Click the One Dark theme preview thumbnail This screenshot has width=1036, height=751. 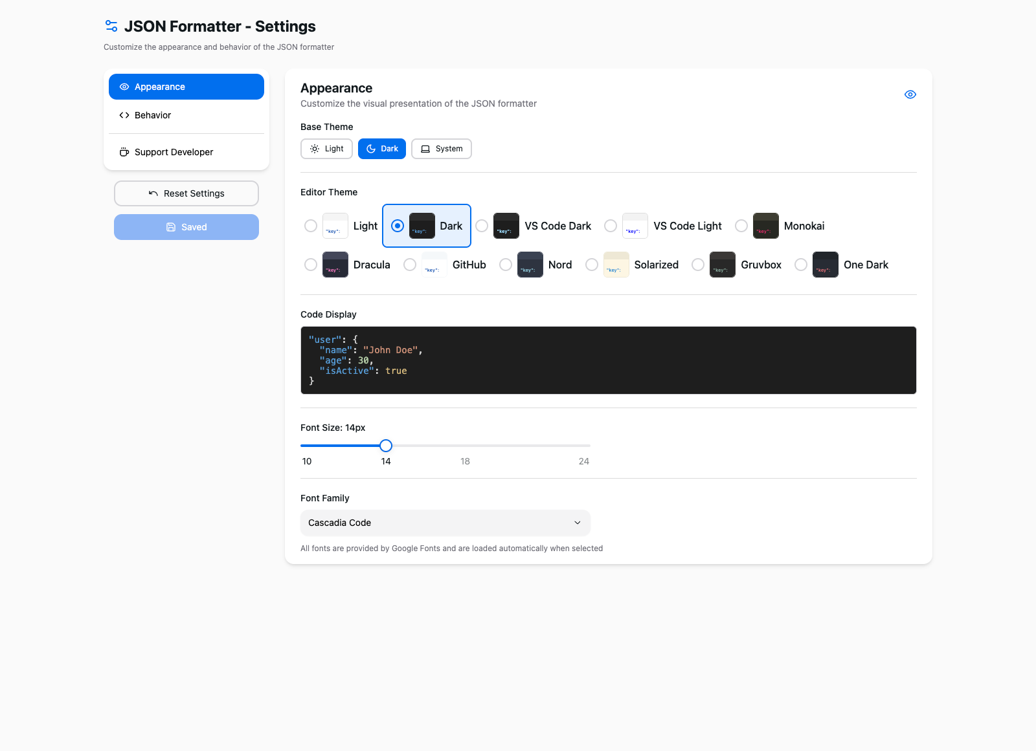pyautogui.click(x=826, y=265)
